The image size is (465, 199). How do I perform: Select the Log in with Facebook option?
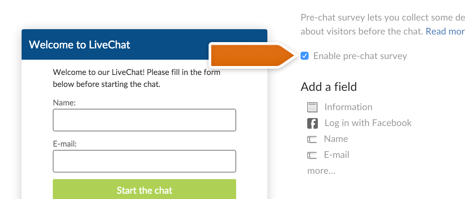click(x=368, y=123)
